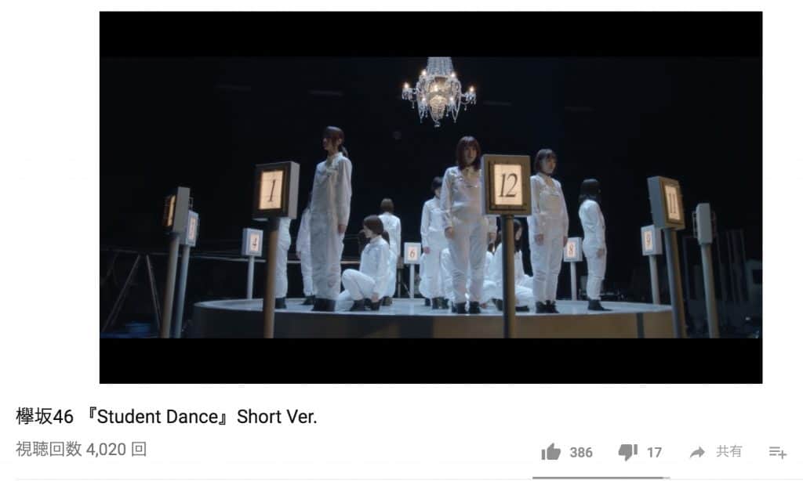Image resolution: width=803 pixels, height=481 pixels.
Task: Open the add-to-playlist icon
Action: tap(777, 452)
